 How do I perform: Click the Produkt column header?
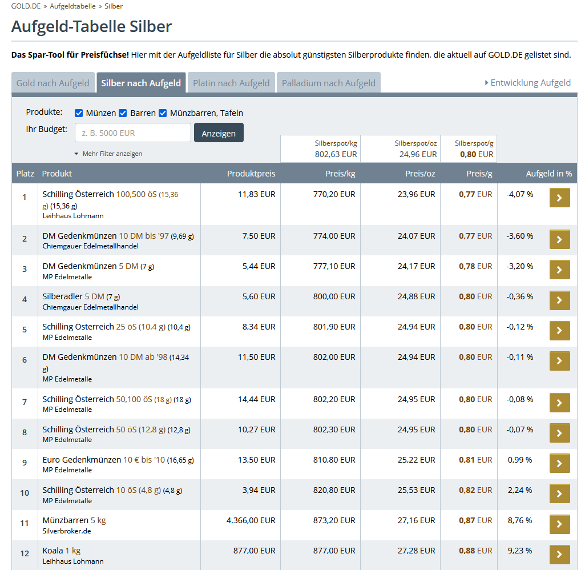coord(57,174)
